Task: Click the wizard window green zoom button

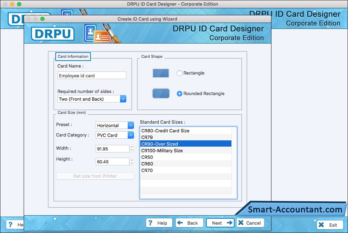Action: pos(42,19)
